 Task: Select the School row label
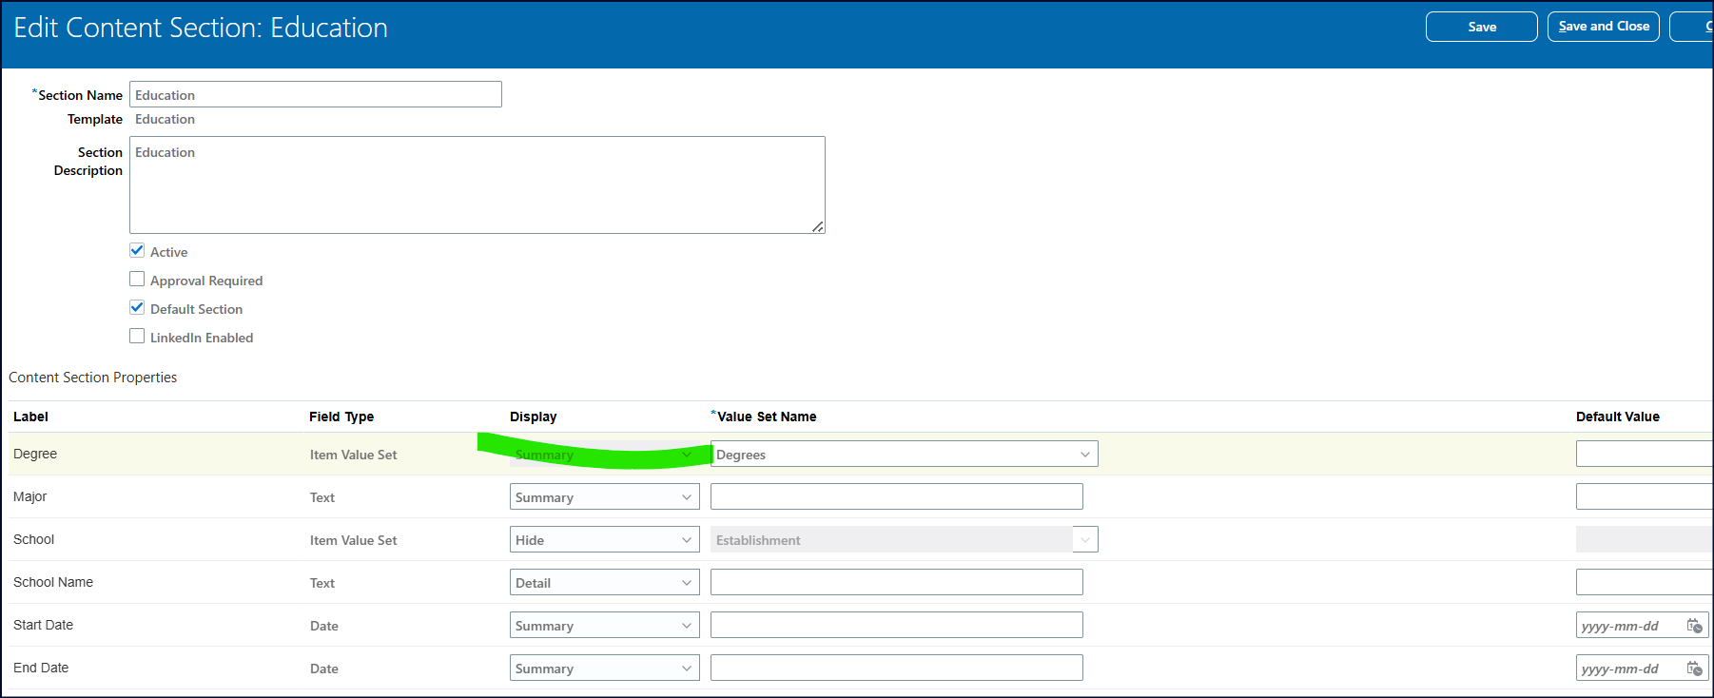[33, 539]
